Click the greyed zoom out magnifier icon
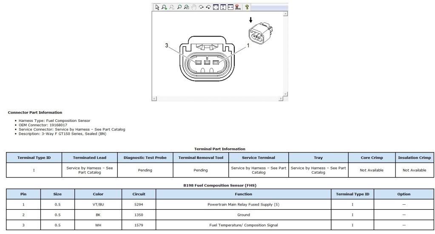The image size is (435, 234). pyautogui.click(x=172, y=8)
